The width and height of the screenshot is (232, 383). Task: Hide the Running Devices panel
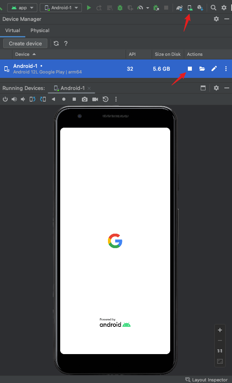click(227, 88)
